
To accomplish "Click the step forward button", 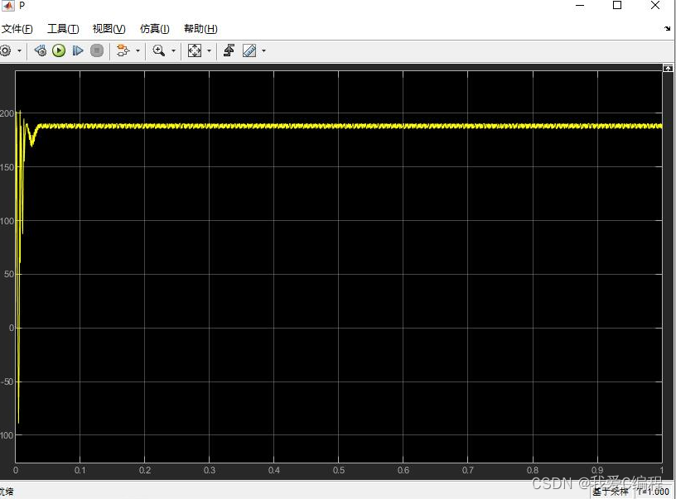I will pos(78,50).
